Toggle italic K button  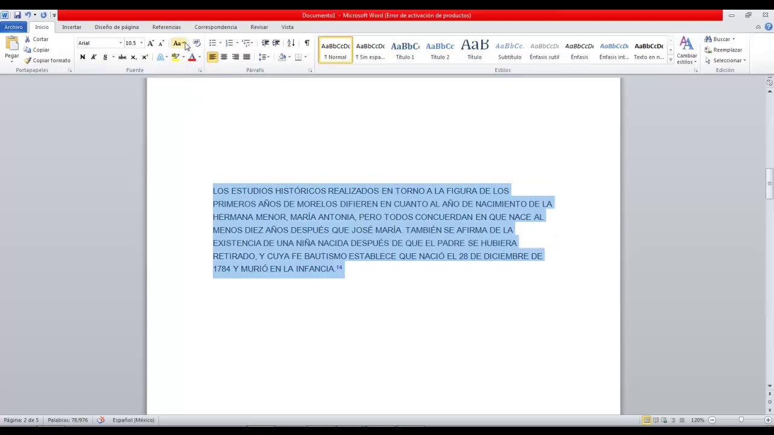tap(94, 57)
